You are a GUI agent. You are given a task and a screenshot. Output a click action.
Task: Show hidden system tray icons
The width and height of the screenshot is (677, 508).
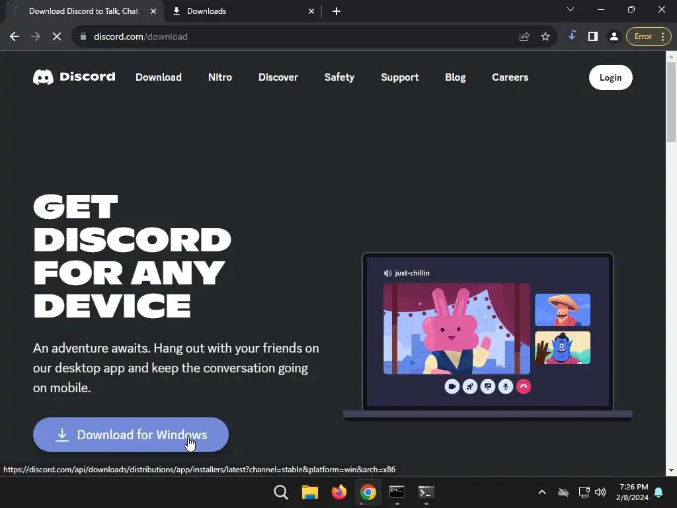point(542,492)
